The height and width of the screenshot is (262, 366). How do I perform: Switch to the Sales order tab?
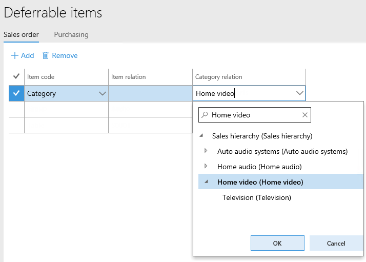click(21, 35)
